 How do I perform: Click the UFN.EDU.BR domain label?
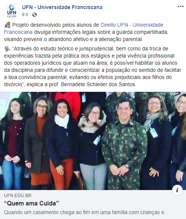18,196
